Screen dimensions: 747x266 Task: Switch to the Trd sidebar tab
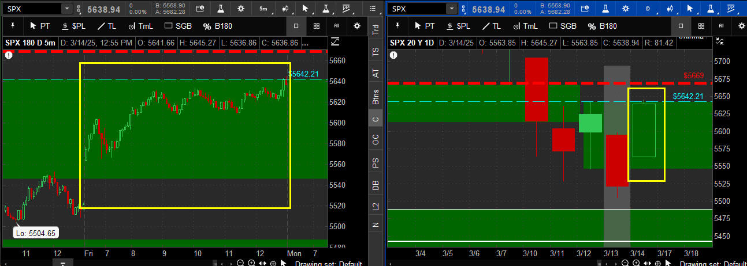coord(376,29)
